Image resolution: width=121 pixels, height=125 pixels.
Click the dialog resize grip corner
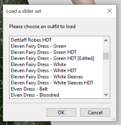[114, 119]
